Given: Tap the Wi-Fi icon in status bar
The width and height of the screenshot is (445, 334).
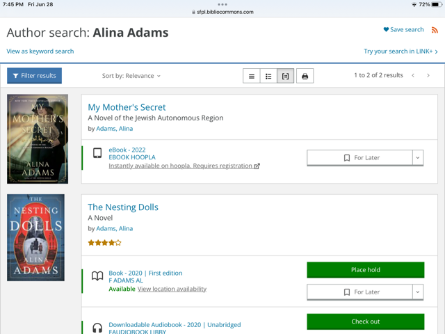Looking at the screenshot, I should (414, 4).
